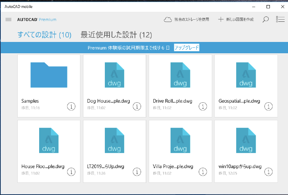The height and width of the screenshot is (195, 288).
Task: Open House Floor dwg file icon
Action: pyautogui.click(x=49, y=140)
